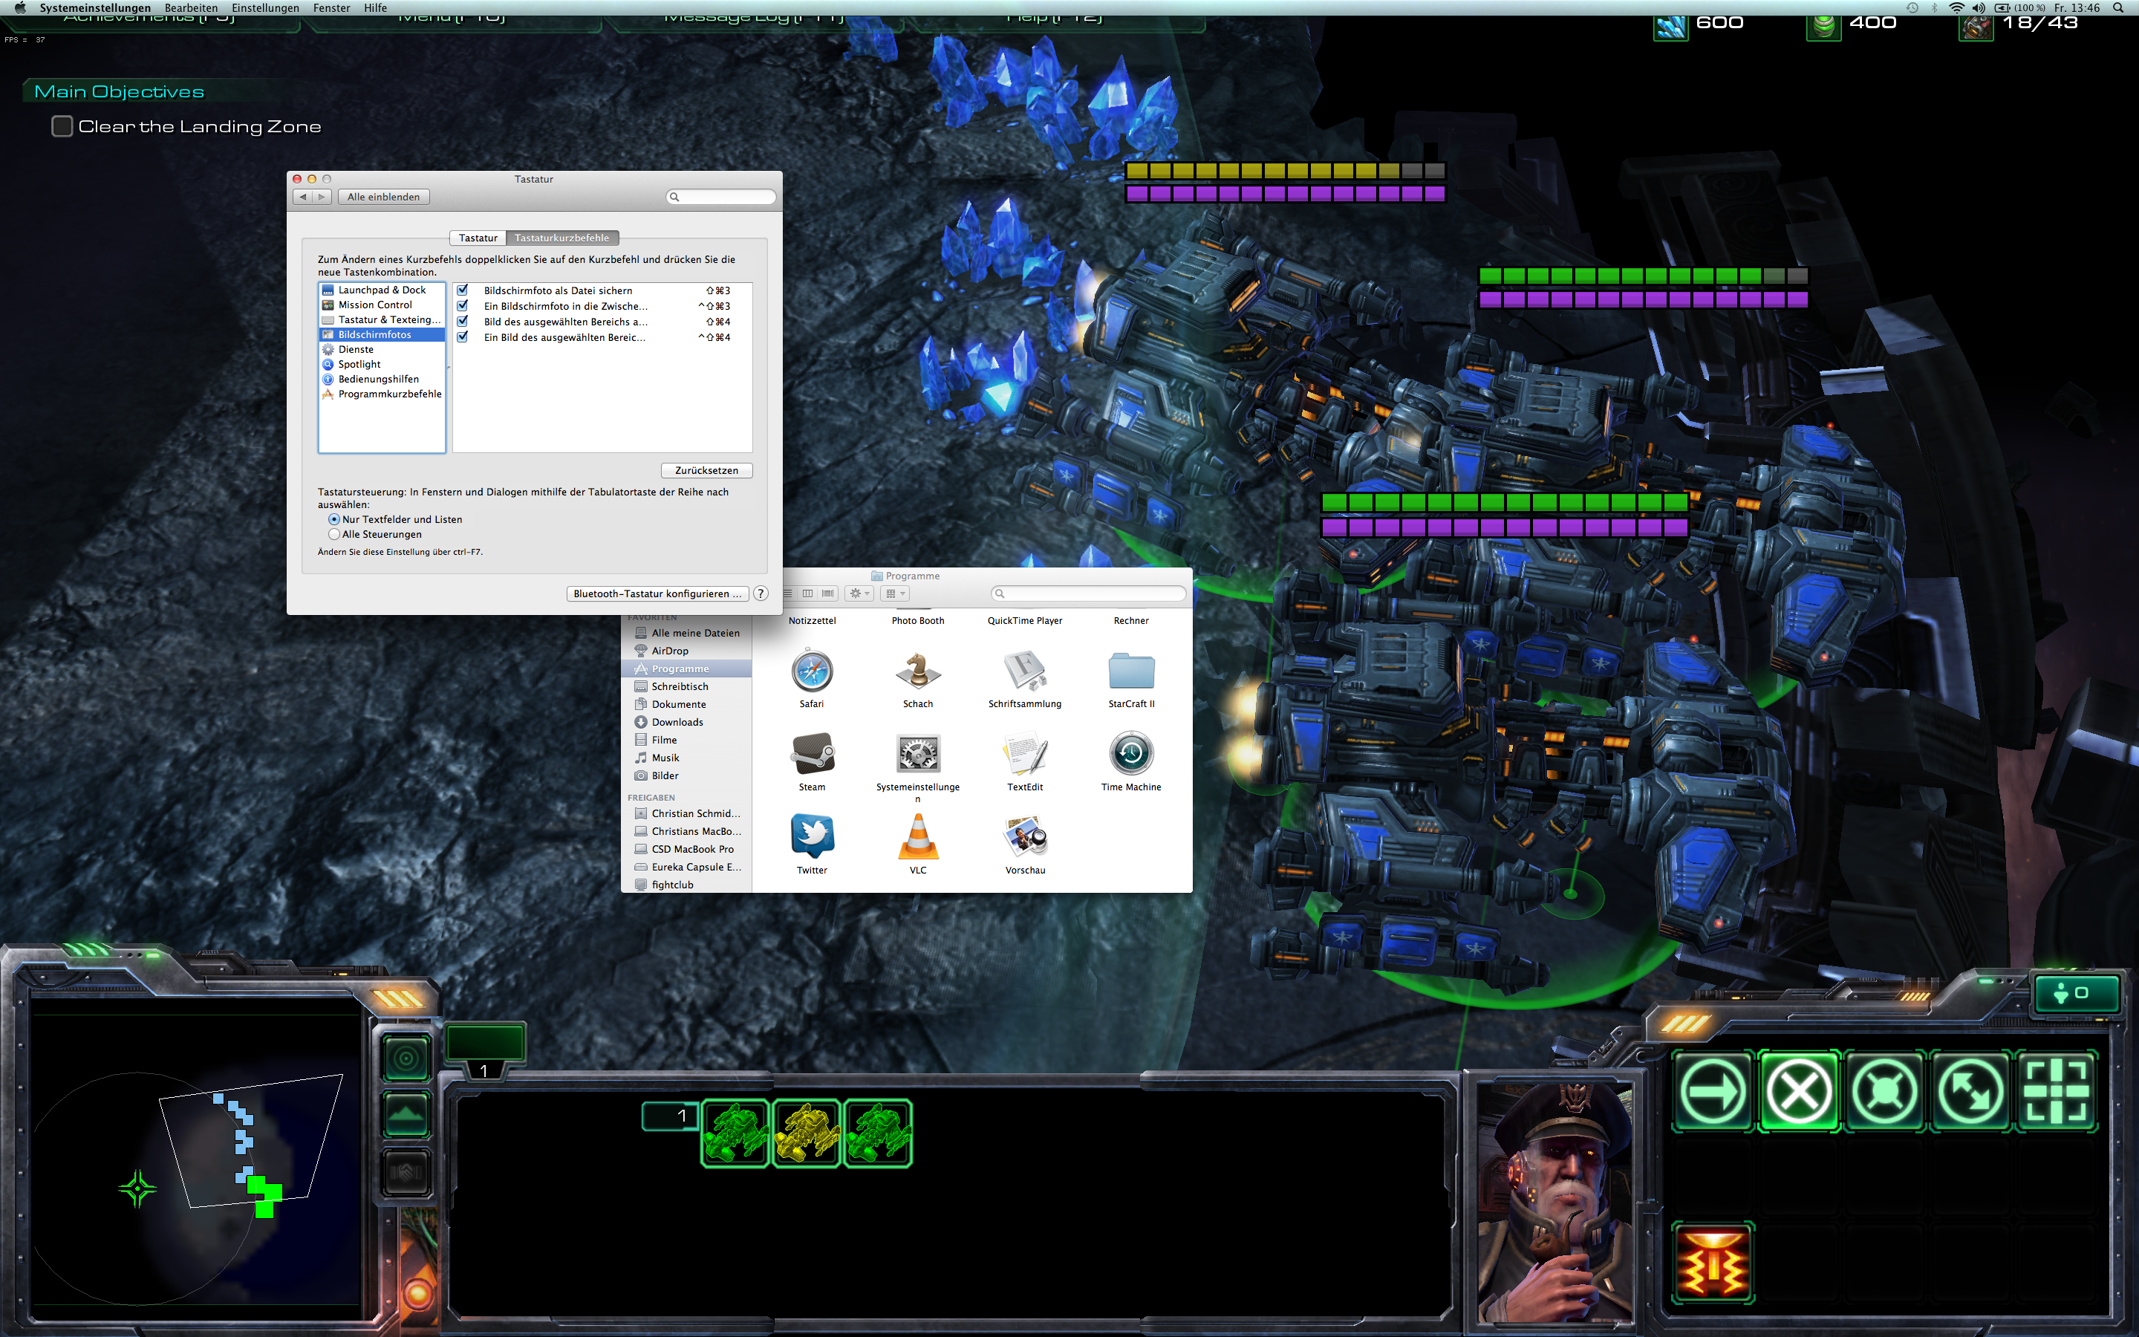
Task: Open the Bearbeiten menu
Action: [x=191, y=8]
